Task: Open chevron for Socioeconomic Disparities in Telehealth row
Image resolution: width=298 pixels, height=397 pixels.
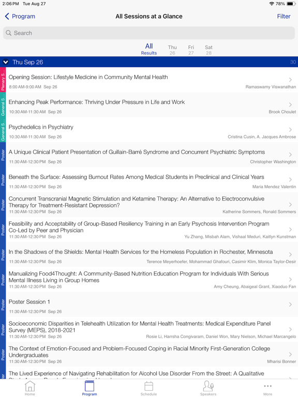Action: (x=290, y=329)
